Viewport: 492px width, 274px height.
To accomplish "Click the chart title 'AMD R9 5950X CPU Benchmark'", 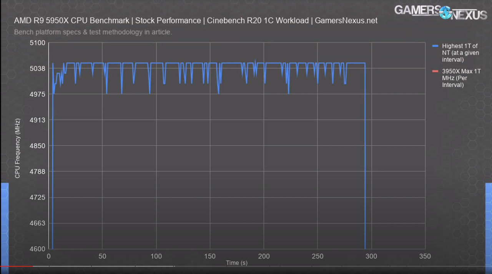I will [x=71, y=21].
